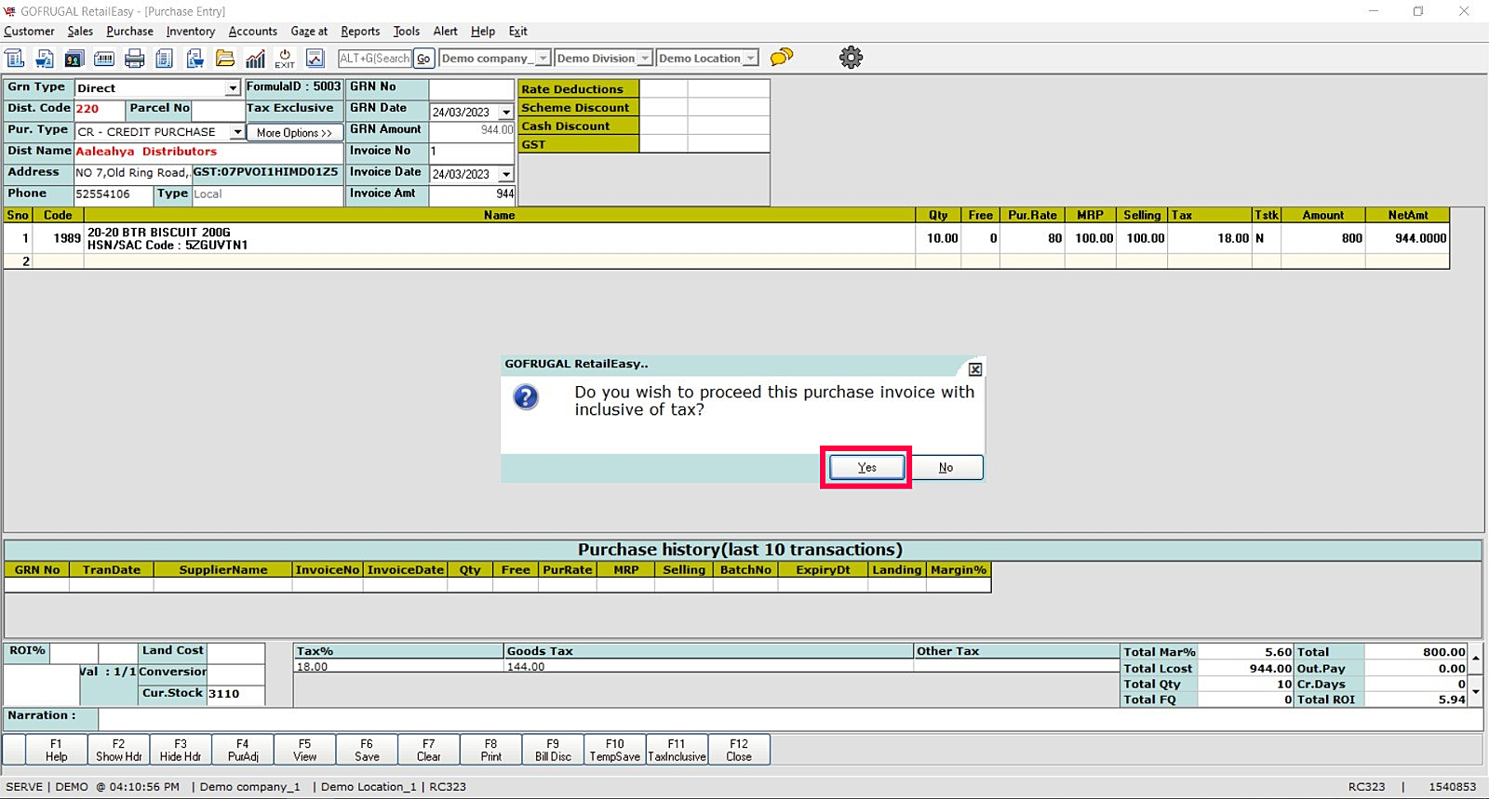Image resolution: width=1489 pixels, height=799 pixels.
Task: Expand the Demo Location dropdown
Action: tap(750, 59)
